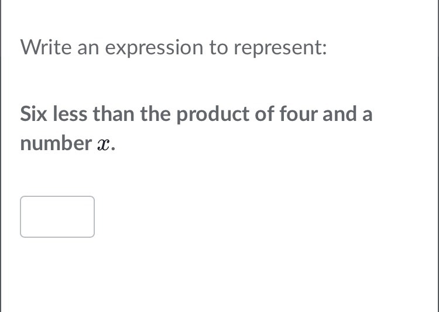Click the word "represent:" ending the instruction
Image resolution: width=439 pixels, height=312 pixels.
point(280,48)
